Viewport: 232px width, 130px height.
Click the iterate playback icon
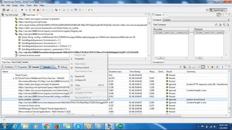point(30,10)
